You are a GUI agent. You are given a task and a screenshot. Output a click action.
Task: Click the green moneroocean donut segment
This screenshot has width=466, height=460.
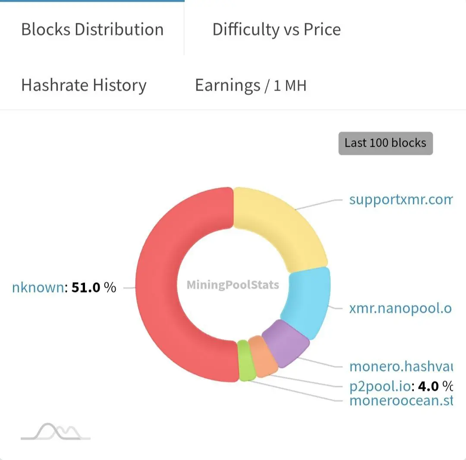[246, 361]
